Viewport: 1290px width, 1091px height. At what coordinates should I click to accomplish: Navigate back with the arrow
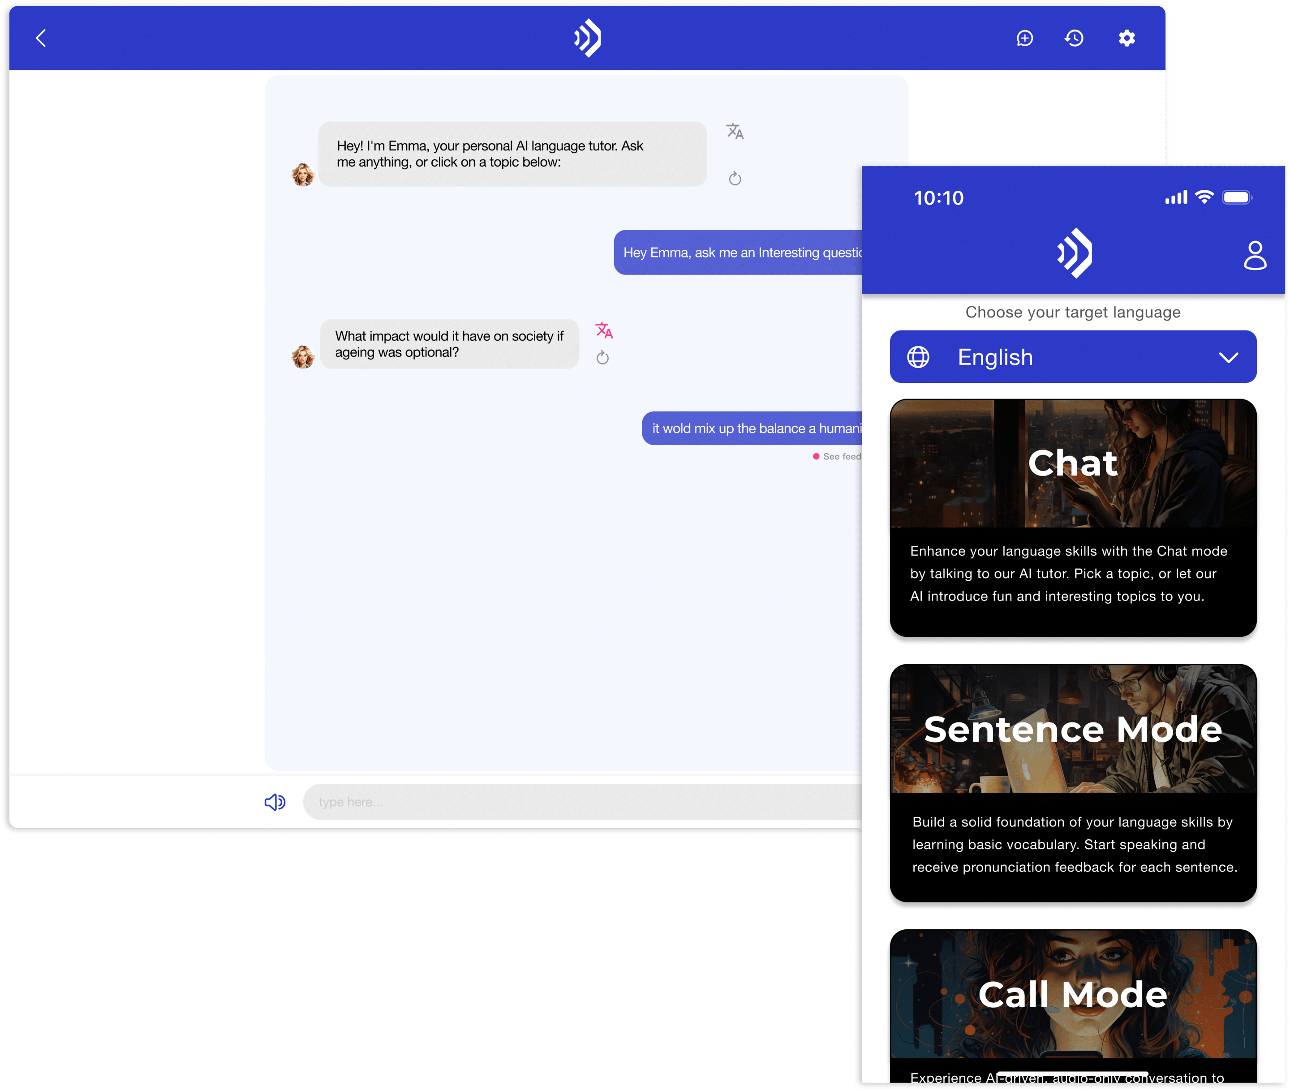[41, 38]
